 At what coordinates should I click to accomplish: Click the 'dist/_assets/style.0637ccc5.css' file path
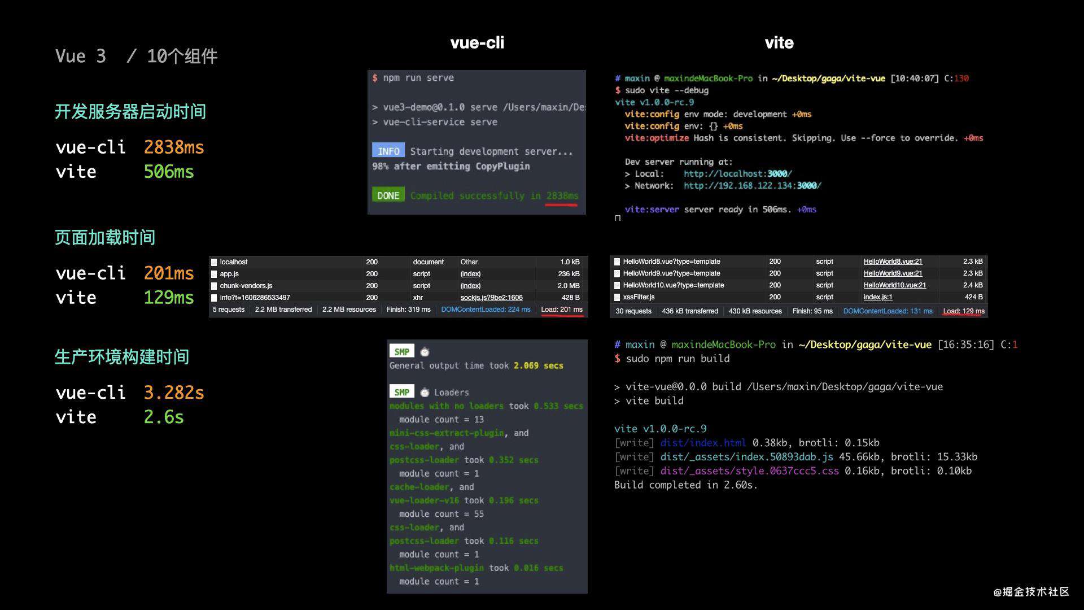pos(749,471)
